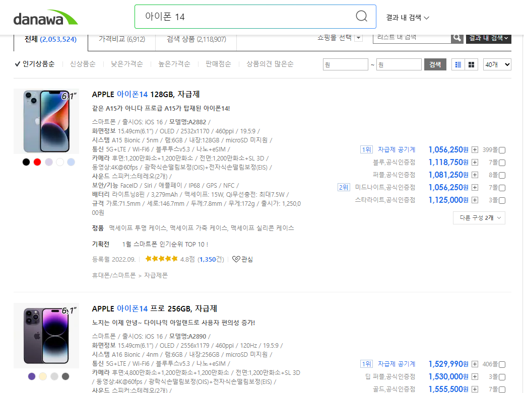Switch to list view icon
The height and width of the screenshot is (393, 524).
[458, 64]
